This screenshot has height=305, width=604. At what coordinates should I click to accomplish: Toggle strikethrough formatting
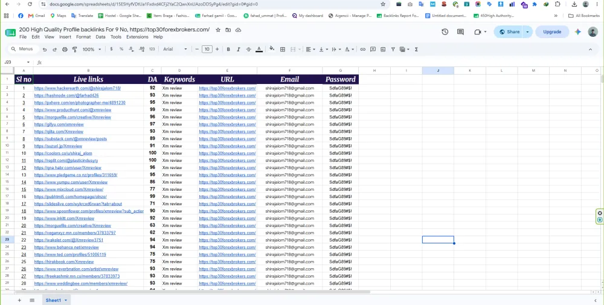pyautogui.click(x=248, y=50)
